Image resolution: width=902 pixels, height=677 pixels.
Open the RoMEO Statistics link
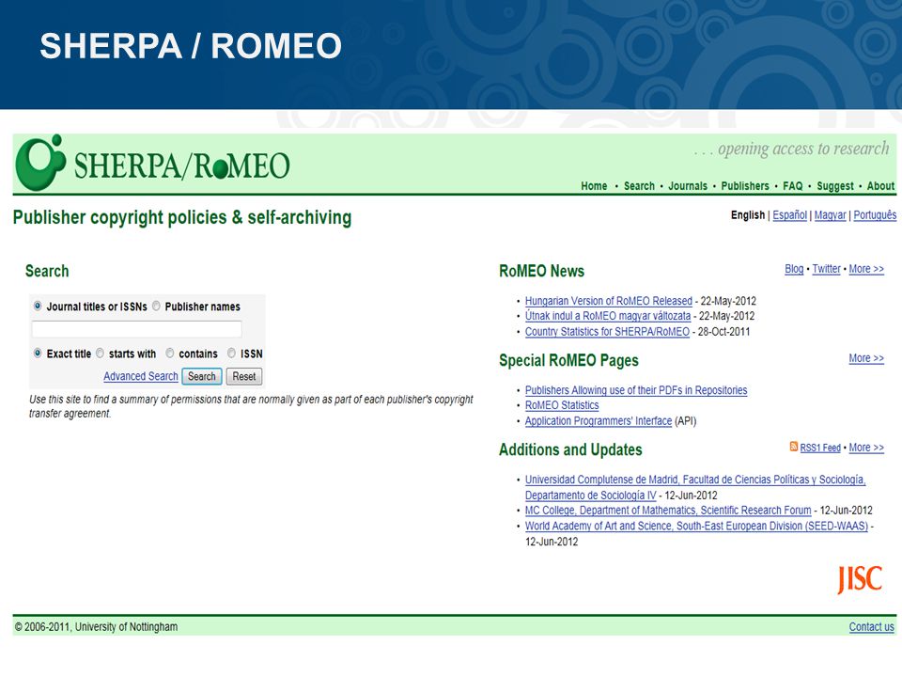click(562, 405)
